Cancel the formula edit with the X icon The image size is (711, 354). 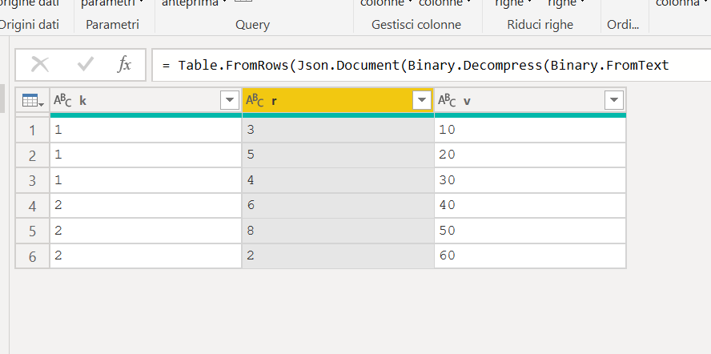tap(40, 65)
